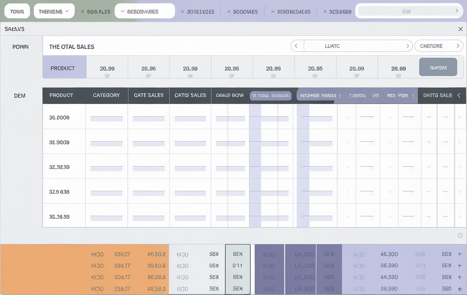Click the circular target icon below the table
Viewport: 467px width, 295px height.
(460, 235)
